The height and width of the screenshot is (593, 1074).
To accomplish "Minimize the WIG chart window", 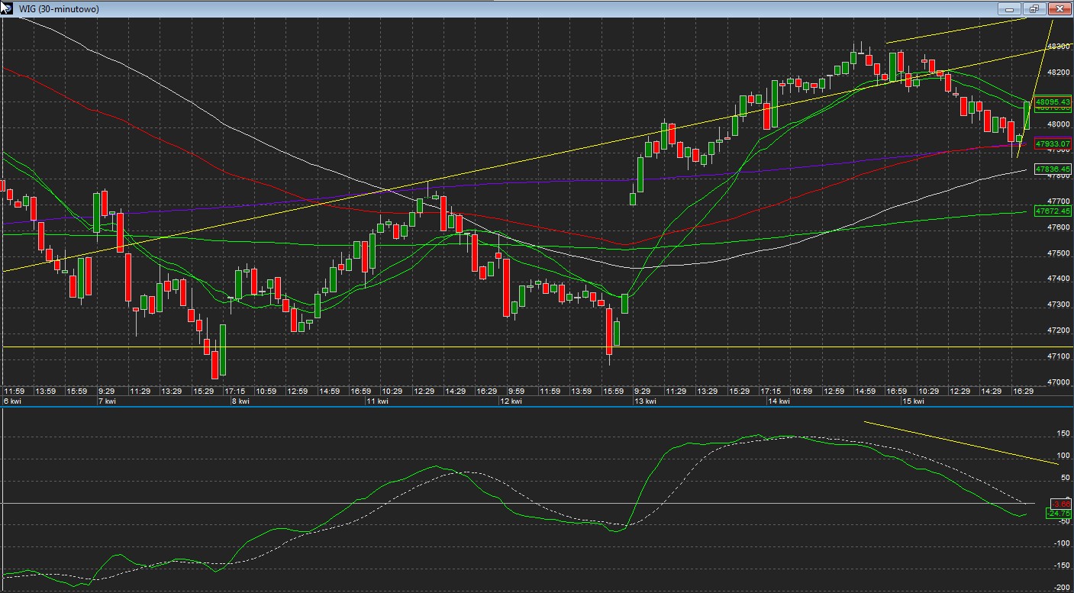I will (x=1010, y=9).
